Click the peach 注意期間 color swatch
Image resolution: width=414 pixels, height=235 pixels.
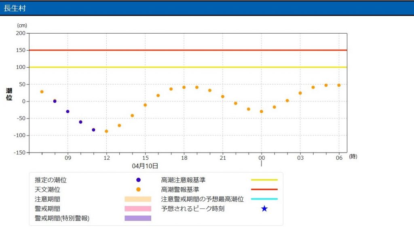(x=138, y=199)
